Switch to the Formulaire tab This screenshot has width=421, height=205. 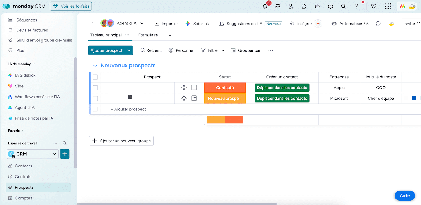tap(148, 35)
